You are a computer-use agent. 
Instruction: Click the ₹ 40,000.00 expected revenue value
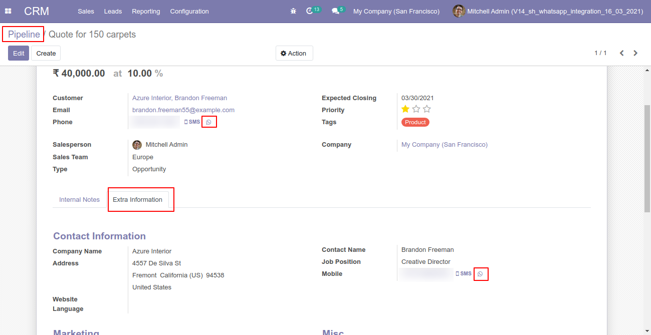(79, 73)
